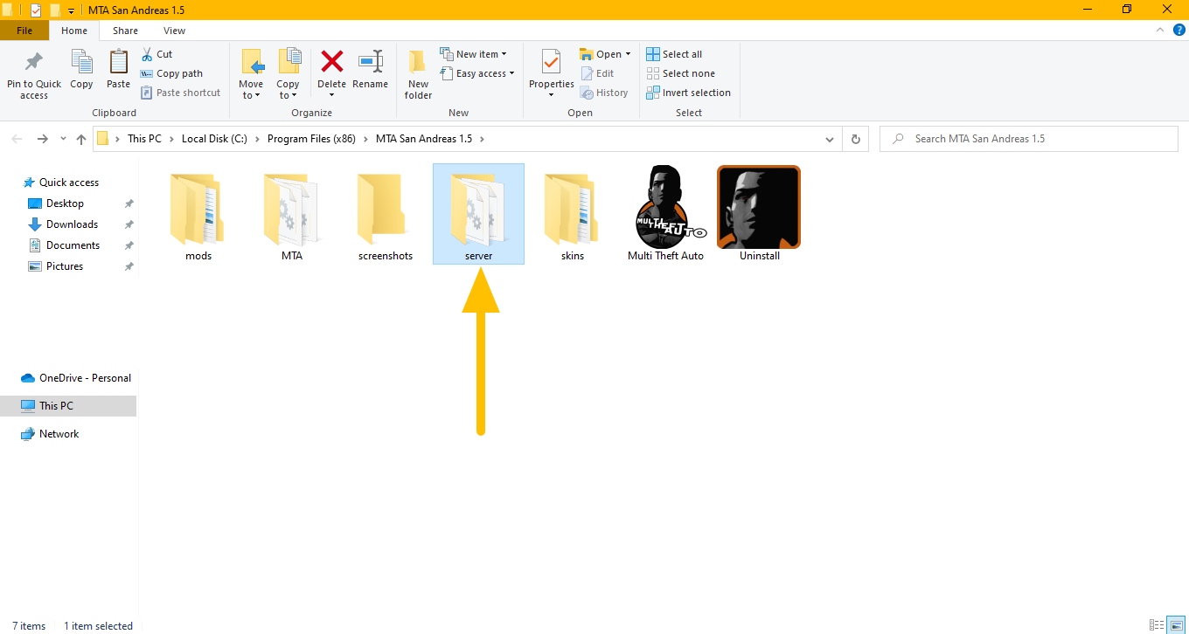Image resolution: width=1189 pixels, height=634 pixels.
Task: Click Invert selection
Action: (688, 93)
